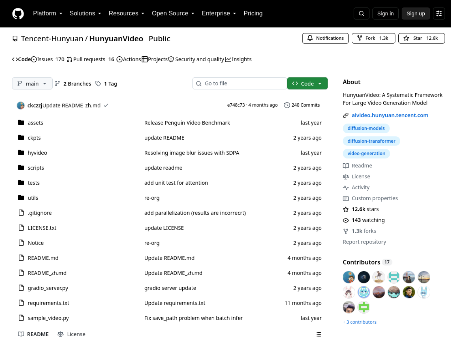451x338 pixels.
Task: Open the main branch selector
Action: coord(32,84)
